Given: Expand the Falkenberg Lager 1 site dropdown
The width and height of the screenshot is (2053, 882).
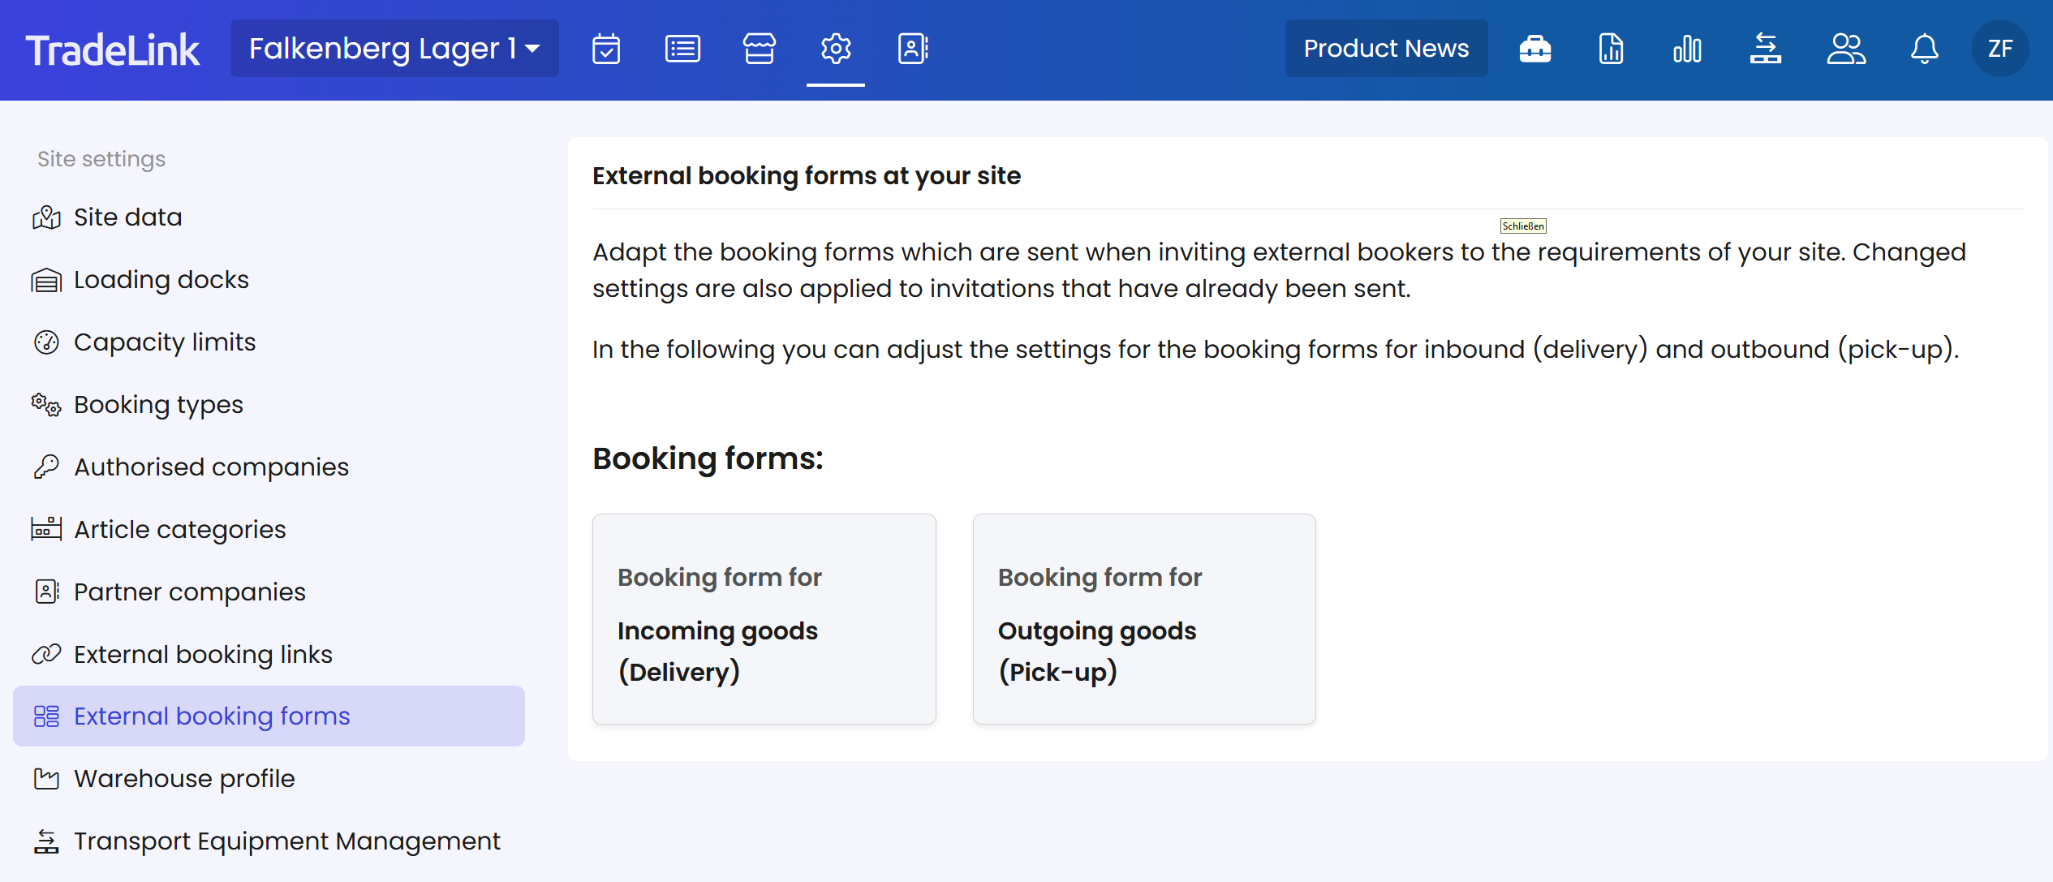Looking at the screenshot, I should [x=394, y=49].
